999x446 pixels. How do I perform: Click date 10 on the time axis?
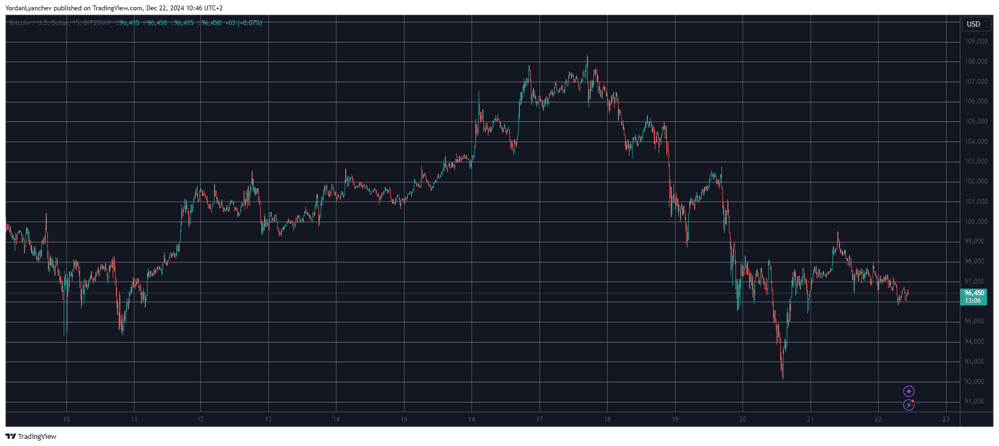[x=66, y=419]
